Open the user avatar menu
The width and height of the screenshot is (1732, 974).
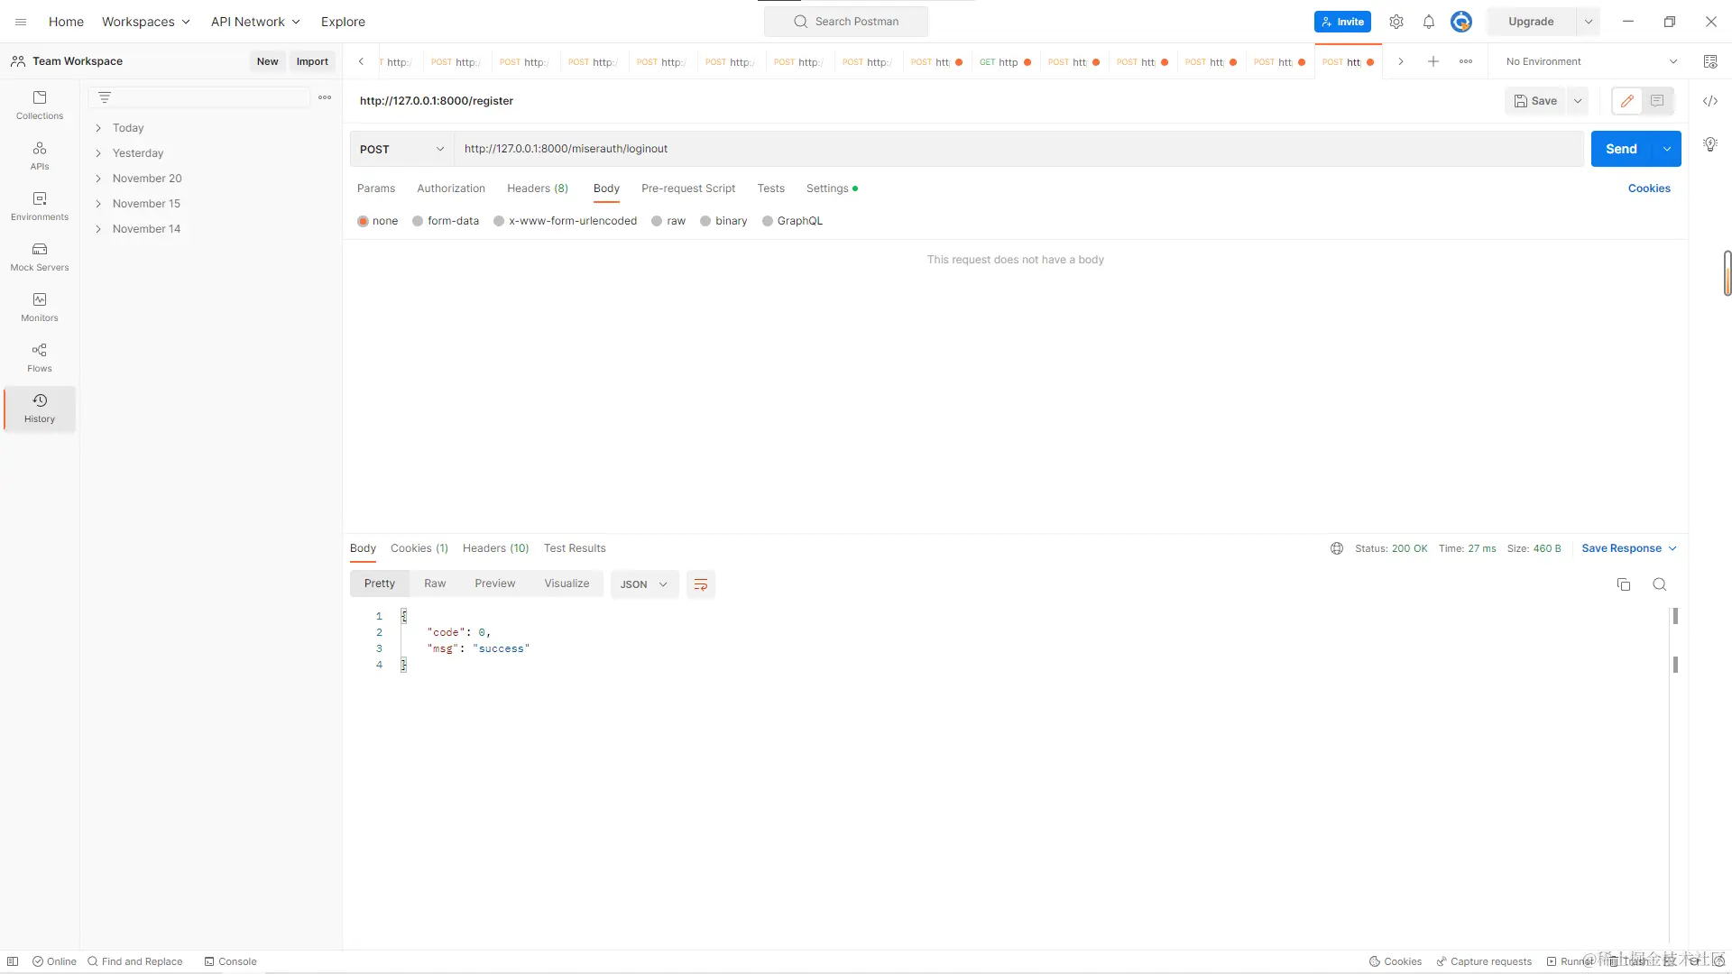tap(1461, 22)
